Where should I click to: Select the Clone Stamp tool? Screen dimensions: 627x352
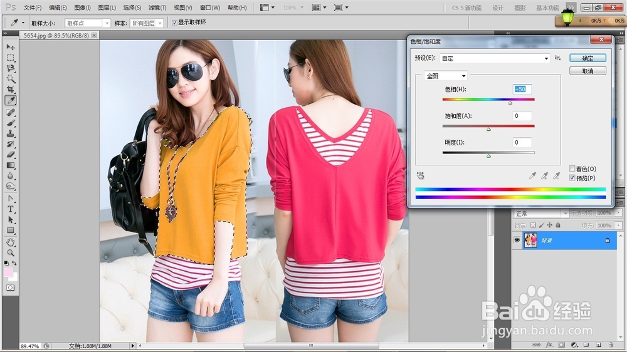pyautogui.click(x=11, y=133)
